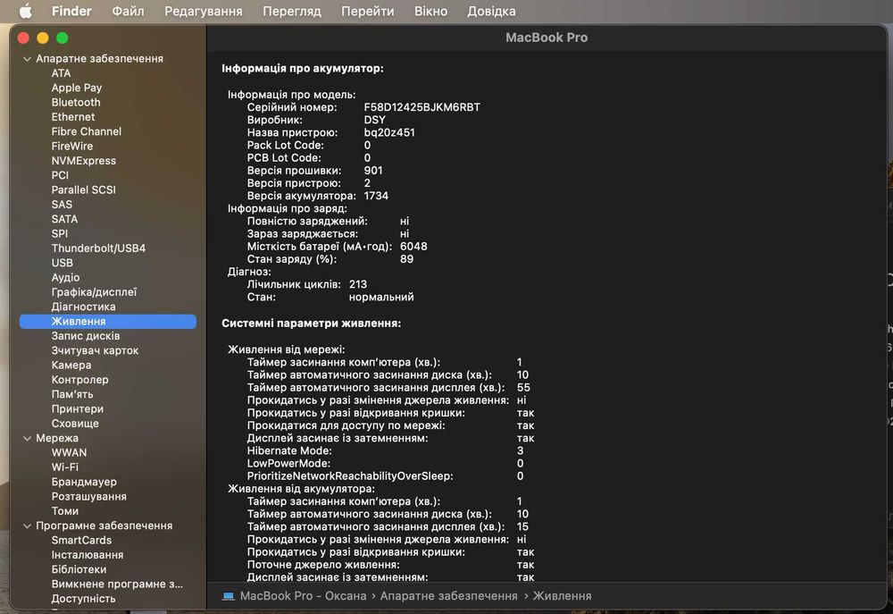Select SAS in the sidebar
893x614 pixels.
(62, 204)
